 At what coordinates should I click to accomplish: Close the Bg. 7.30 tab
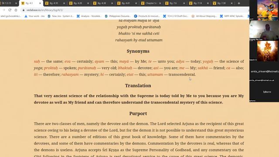pyautogui.click(x=231, y=3)
